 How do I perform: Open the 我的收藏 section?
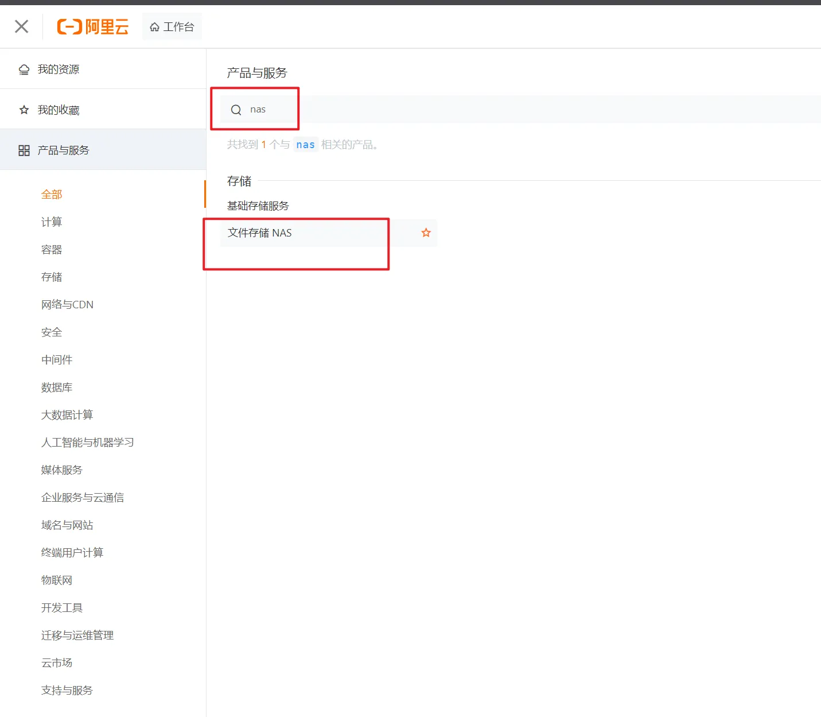coord(59,110)
